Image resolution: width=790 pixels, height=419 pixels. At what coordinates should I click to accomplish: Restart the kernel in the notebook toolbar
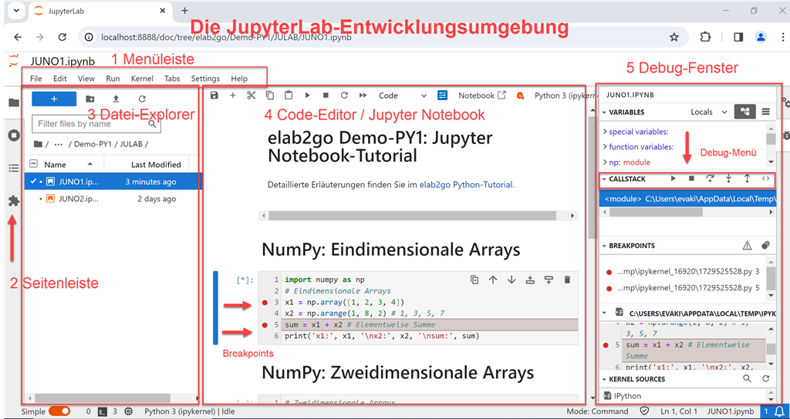click(344, 95)
